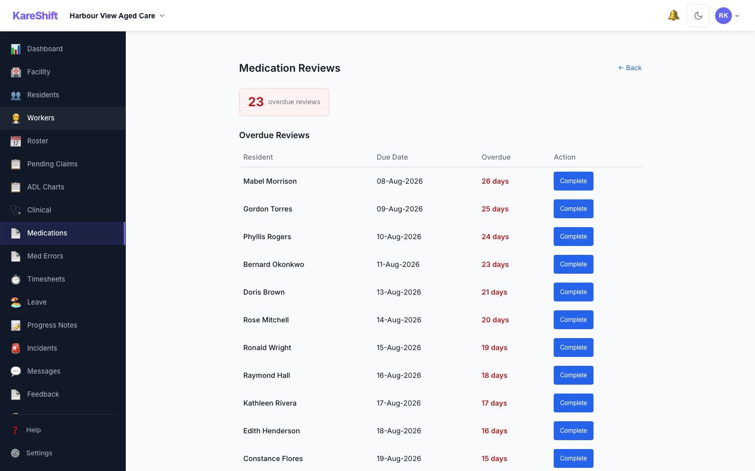Go to the Roster menu item

63,141
